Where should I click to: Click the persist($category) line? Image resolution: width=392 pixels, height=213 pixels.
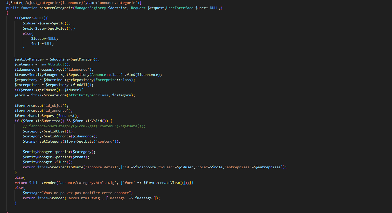click(x=59, y=152)
